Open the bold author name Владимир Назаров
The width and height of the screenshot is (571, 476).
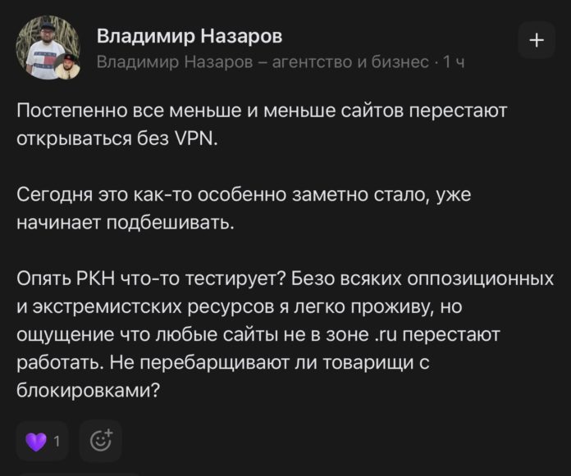[190, 36]
